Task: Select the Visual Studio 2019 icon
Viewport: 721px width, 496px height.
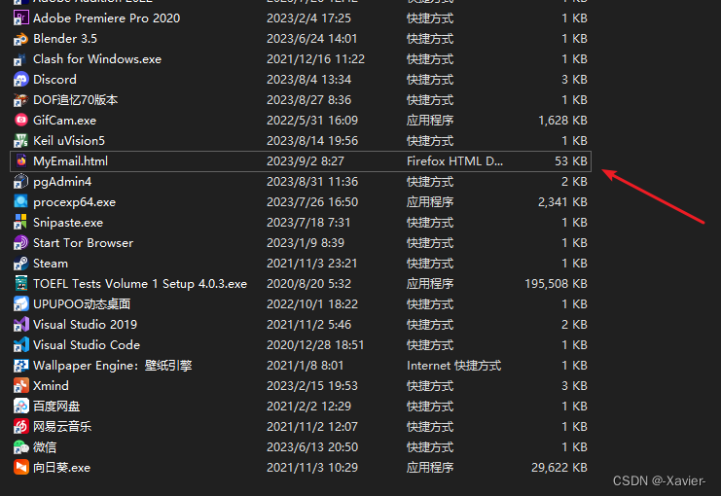Action: (x=20, y=325)
